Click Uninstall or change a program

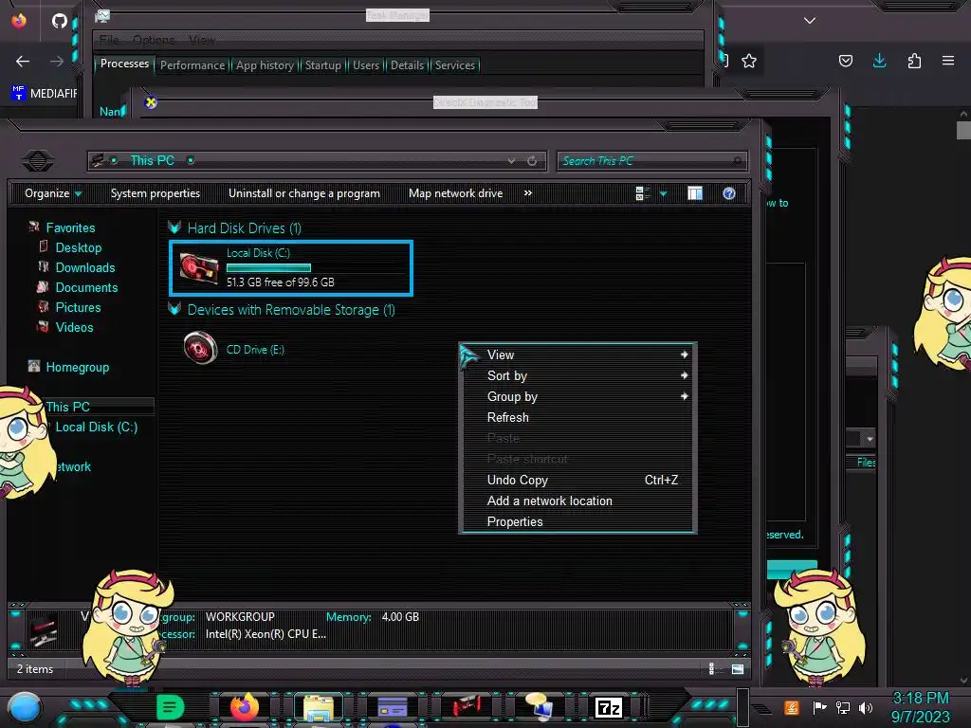pos(304,193)
